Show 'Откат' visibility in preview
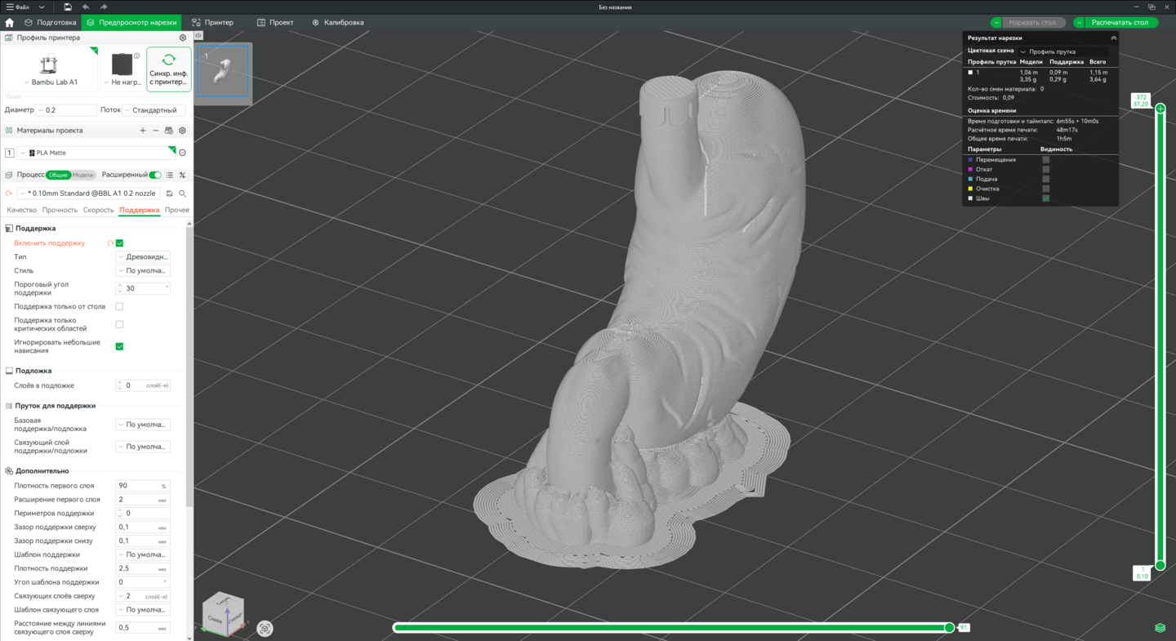Image resolution: width=1176 pixels, height=641 pixels. pos(1045,170)
